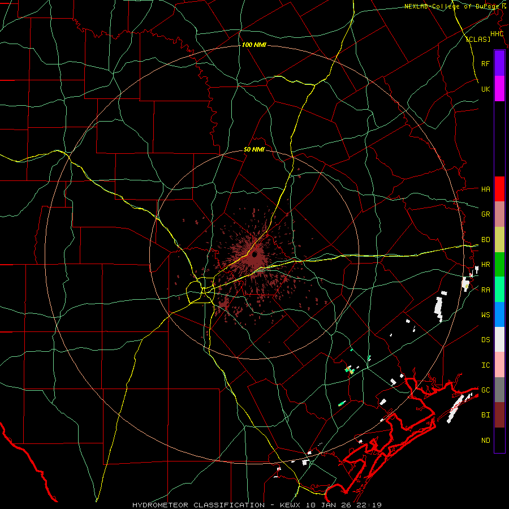Click the yellow BD legend color block
Image resolution: width=509 pixels, height=509 pixels.
[x=499, y=240]
